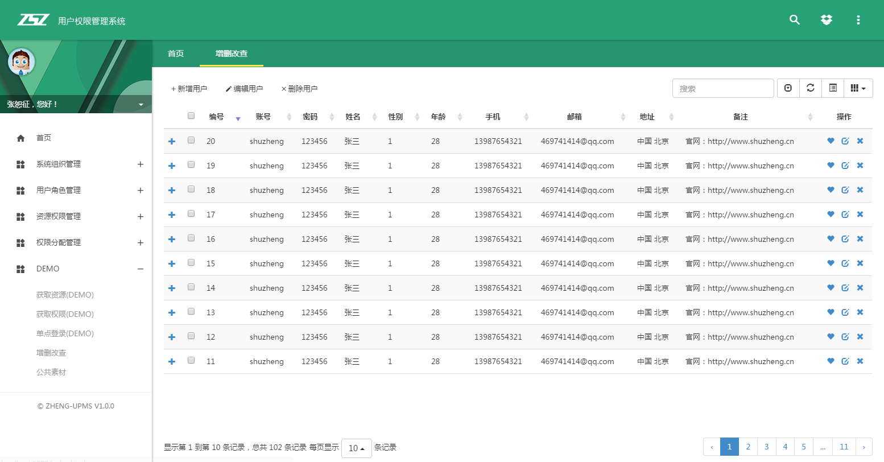Open the user dropdown next to 张恕征，您好！
The height and width of the screenshot is (462, 884).
pos(141,105)
